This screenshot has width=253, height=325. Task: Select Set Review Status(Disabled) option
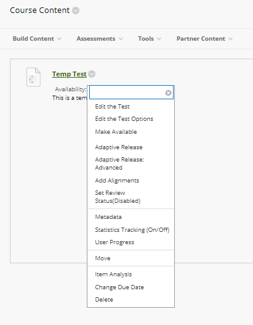118,197
